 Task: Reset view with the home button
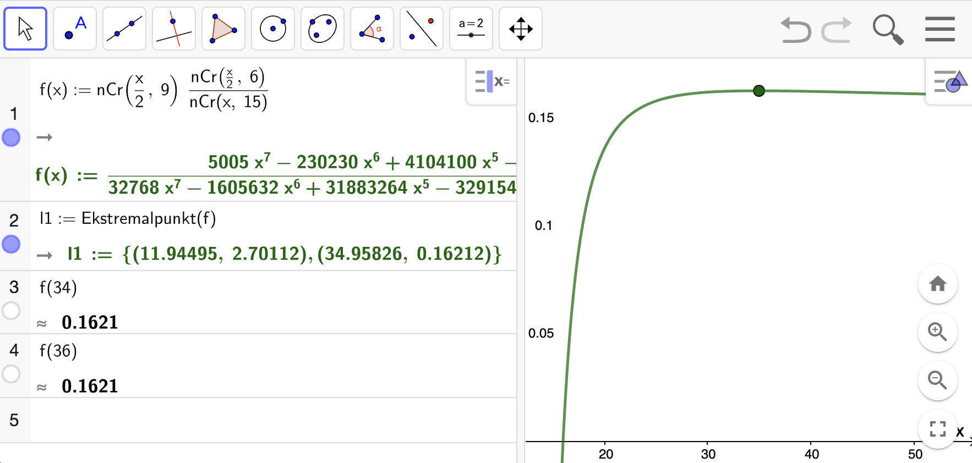(938, 284)
